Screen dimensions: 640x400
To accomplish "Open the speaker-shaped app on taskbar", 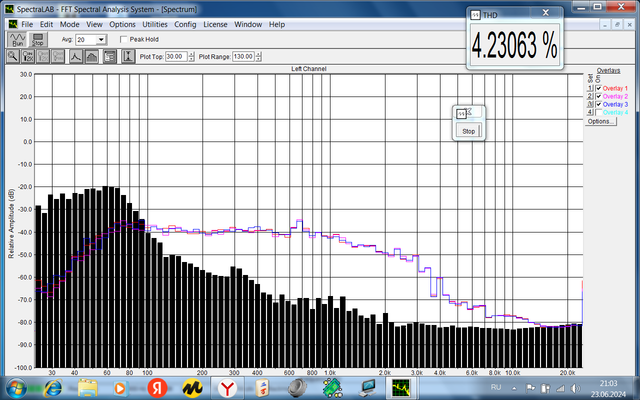I will 297,387.
